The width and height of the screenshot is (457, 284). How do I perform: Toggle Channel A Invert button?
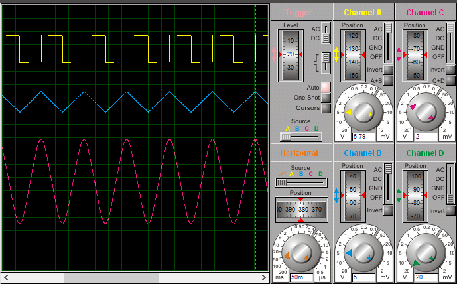point(388,70)
